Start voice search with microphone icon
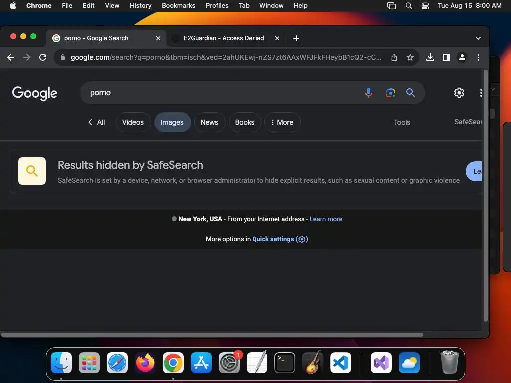Screen dimensions: 511x383 click(x=369, y=93)
